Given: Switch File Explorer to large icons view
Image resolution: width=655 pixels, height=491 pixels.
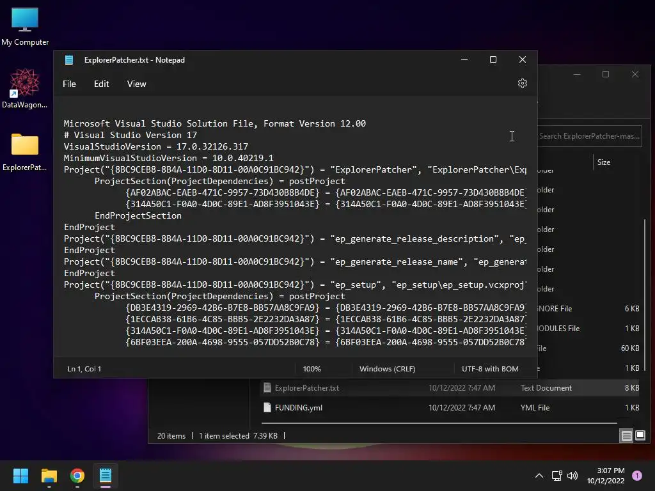Looking at the screenshot, I should (640, 436).
